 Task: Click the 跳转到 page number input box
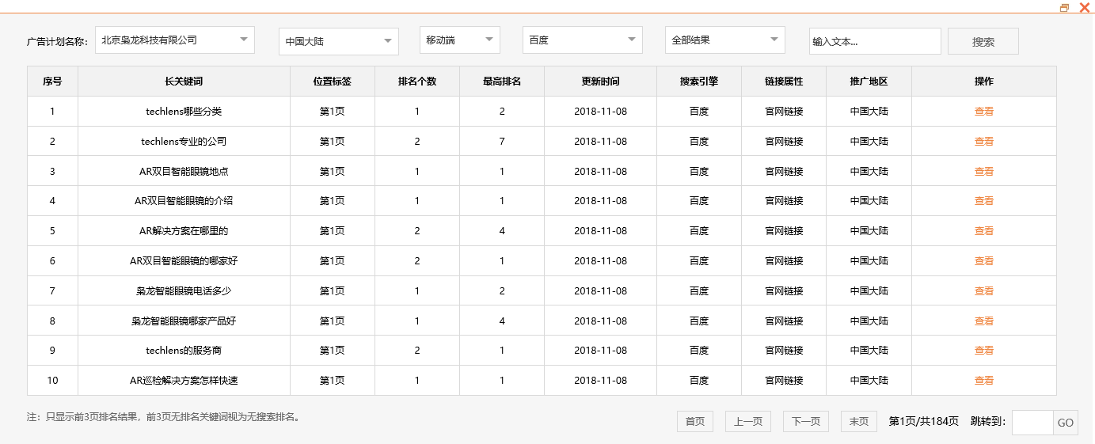tap(1032, 423)
